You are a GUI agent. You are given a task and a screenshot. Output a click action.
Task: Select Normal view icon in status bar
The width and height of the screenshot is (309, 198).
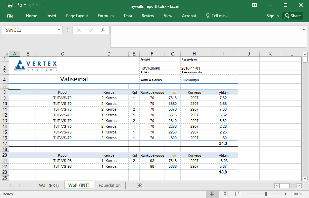coord(212,194)
